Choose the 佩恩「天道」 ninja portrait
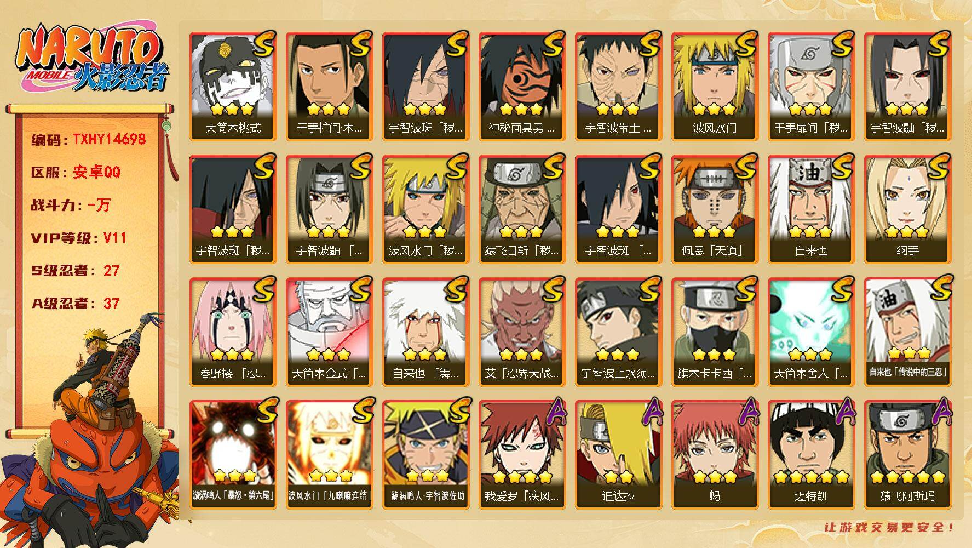972x548 pixels. click(715, 209)
